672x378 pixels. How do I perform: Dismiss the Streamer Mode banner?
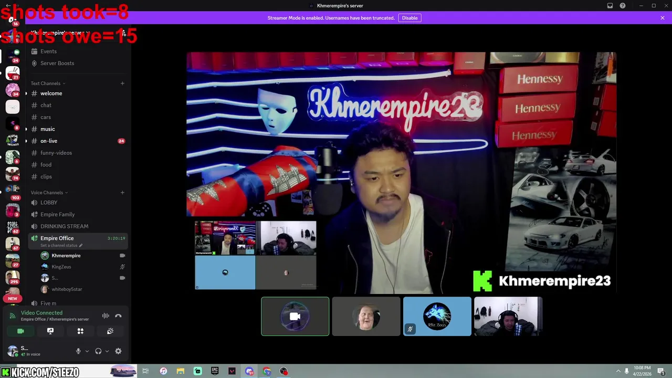click(x=663, y=18)
